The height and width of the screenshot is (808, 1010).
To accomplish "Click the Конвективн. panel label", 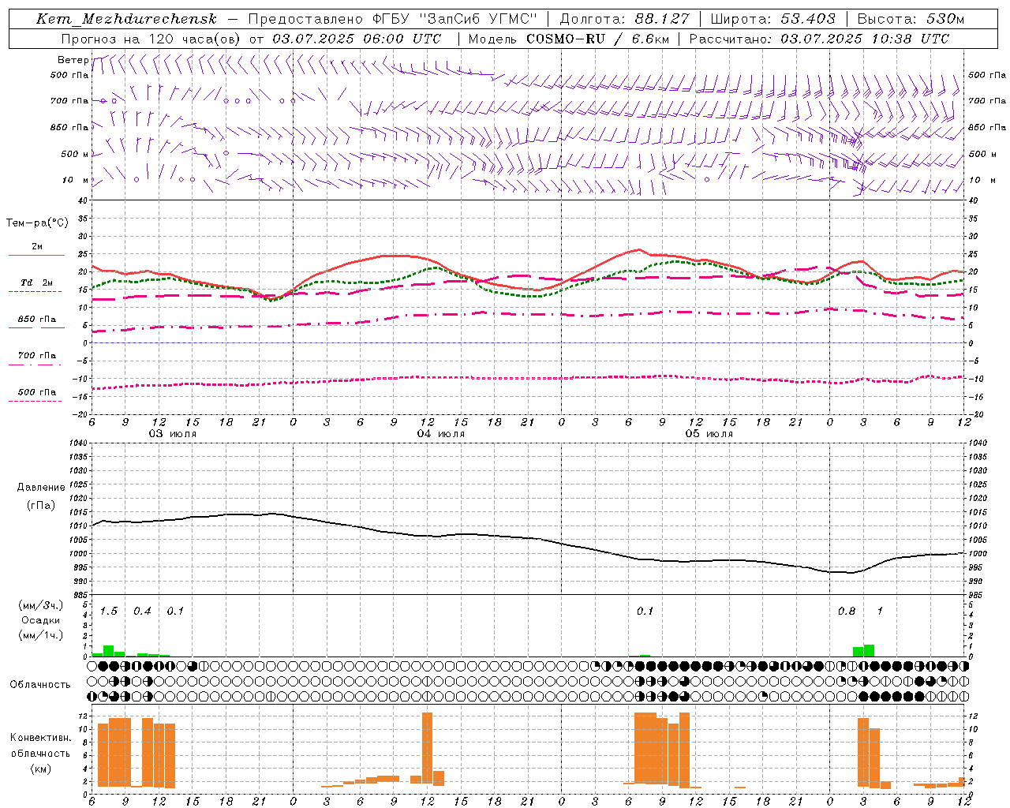I will [x=41, y=738].
